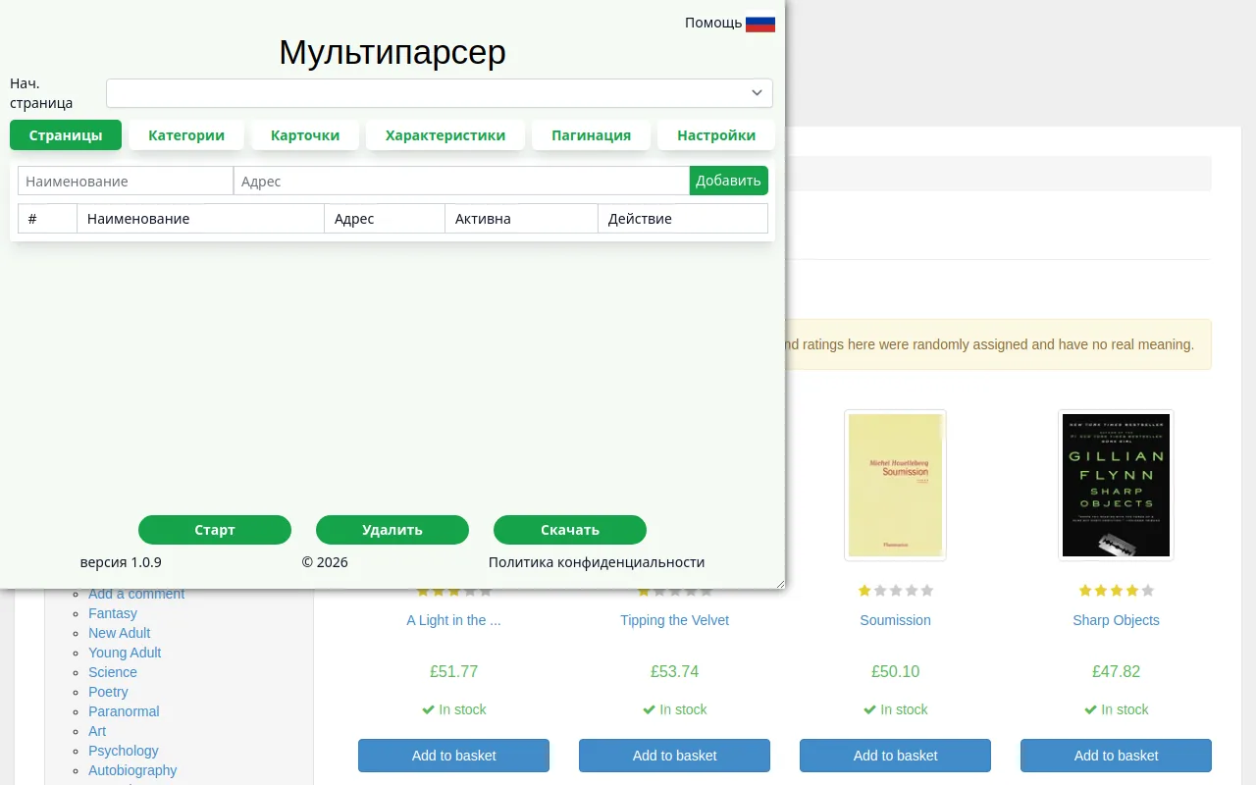The height and width of the screenshot is (785, 1256).
Task: Open the Add a comment category link
Action: click(136, 594)
